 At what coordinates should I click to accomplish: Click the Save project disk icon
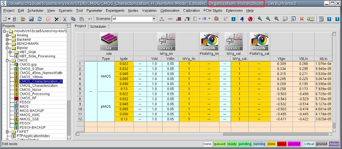point(31,19)
